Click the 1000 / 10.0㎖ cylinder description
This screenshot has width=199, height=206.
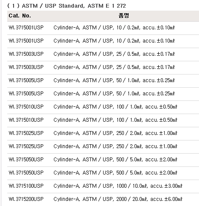pyautogui.click(x=118, y=186)
